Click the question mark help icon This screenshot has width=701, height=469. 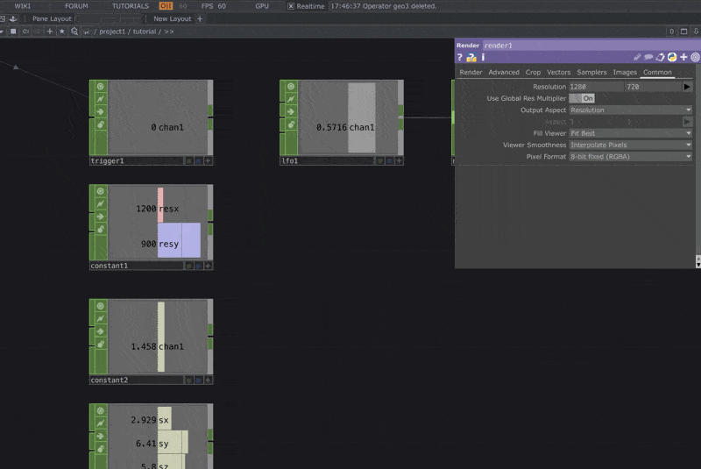click(x=460, y=57)
